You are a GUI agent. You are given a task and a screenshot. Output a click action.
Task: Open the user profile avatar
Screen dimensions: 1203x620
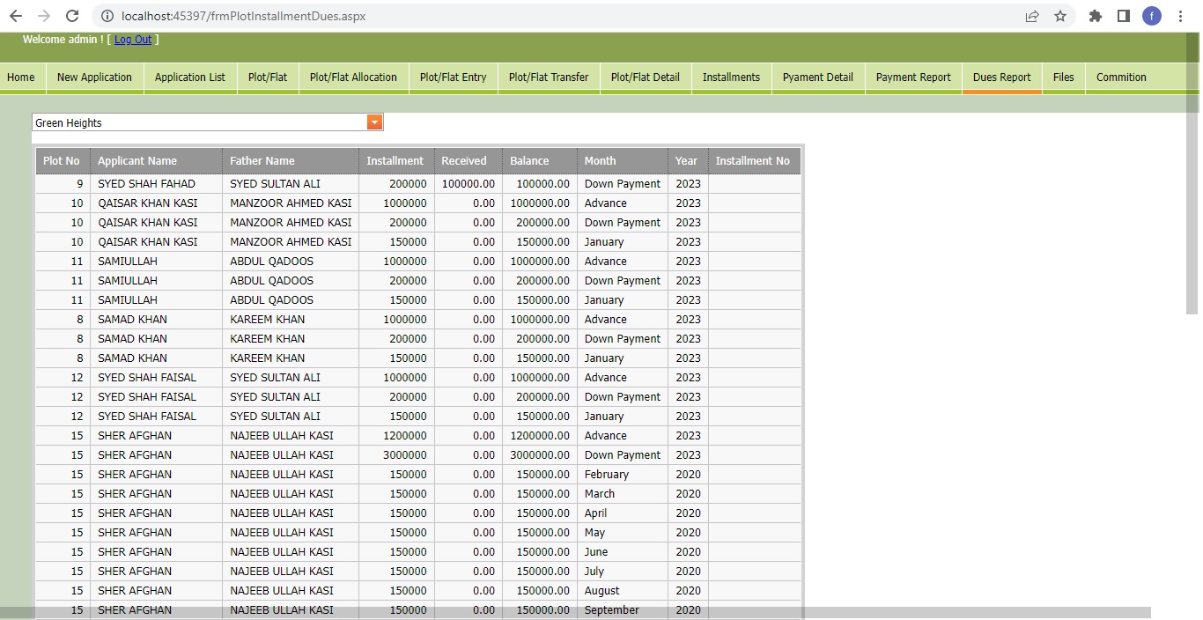pyautogui.click(x=1152, y=16)
